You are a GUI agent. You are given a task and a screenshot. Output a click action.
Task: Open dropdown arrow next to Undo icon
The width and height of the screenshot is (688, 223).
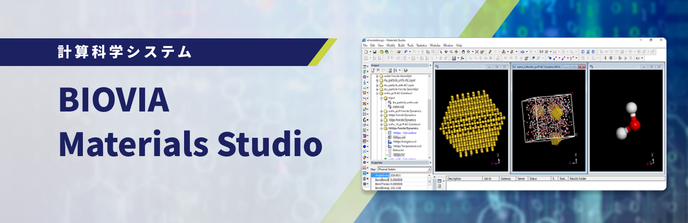point(410,52)
